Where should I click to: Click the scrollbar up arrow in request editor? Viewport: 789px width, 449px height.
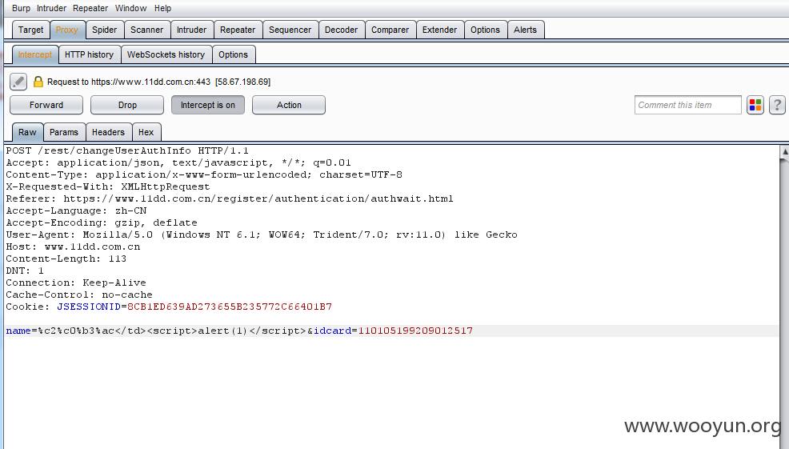point(784,151)
